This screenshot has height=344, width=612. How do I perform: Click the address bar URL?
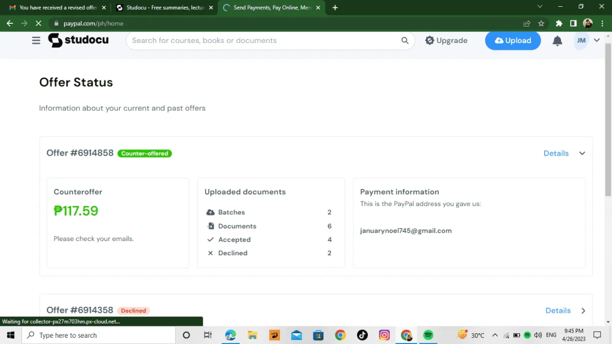tap(93, 23)
